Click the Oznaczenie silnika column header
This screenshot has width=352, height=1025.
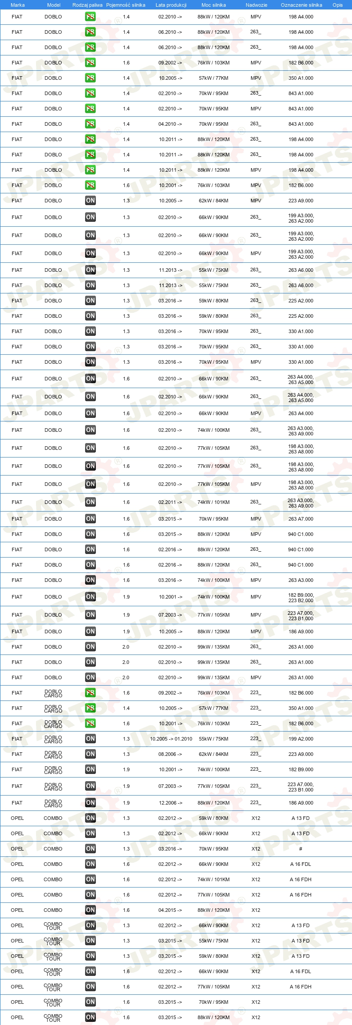click(302, 5)
